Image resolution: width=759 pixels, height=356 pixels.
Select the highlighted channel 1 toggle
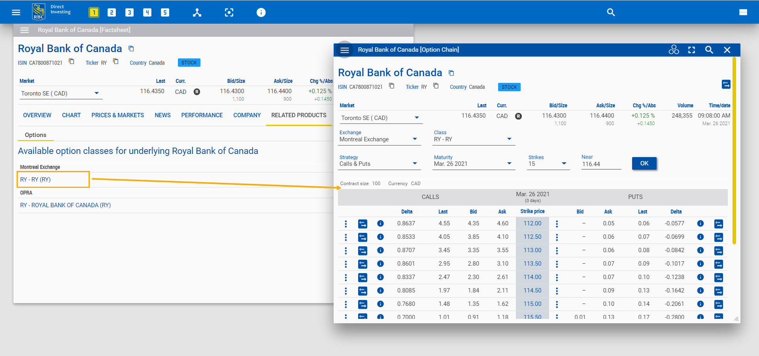click(94, 12)
